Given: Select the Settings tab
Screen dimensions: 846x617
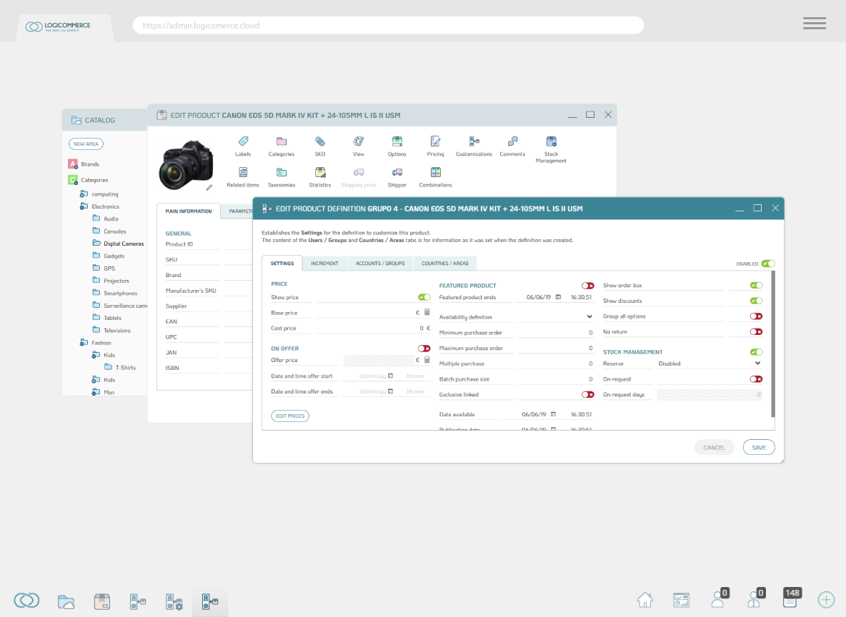Looking at the screenshot, I should (x=282, y=264).
